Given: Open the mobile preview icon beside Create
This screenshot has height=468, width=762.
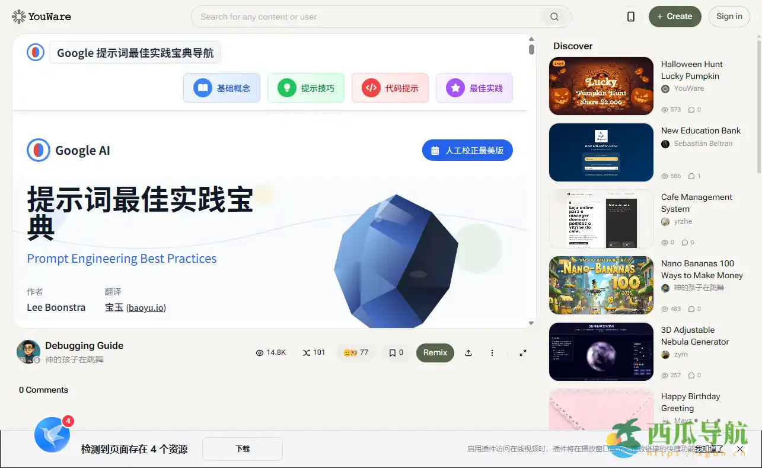Looking at the screenshot, I should click(x=630, y=17).
